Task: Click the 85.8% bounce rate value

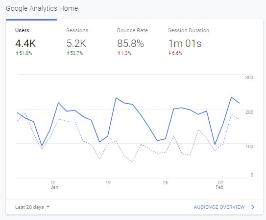Action: click(130, 44)
